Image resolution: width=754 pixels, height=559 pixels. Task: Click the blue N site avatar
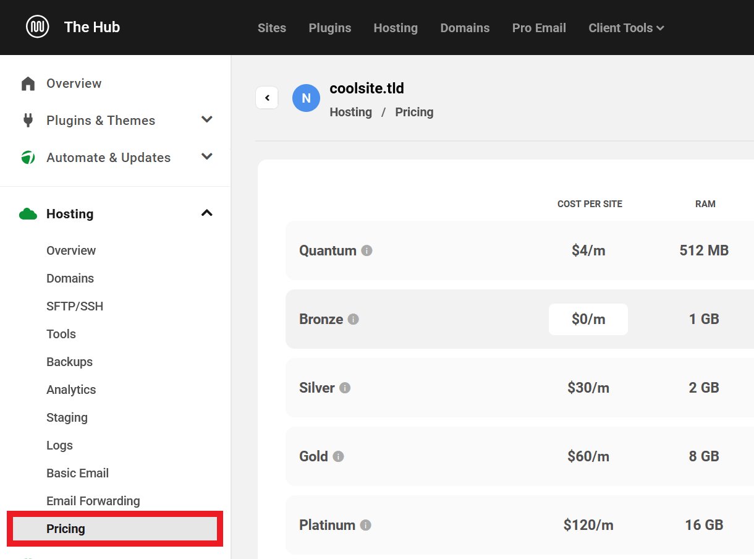tap(306, 98)
